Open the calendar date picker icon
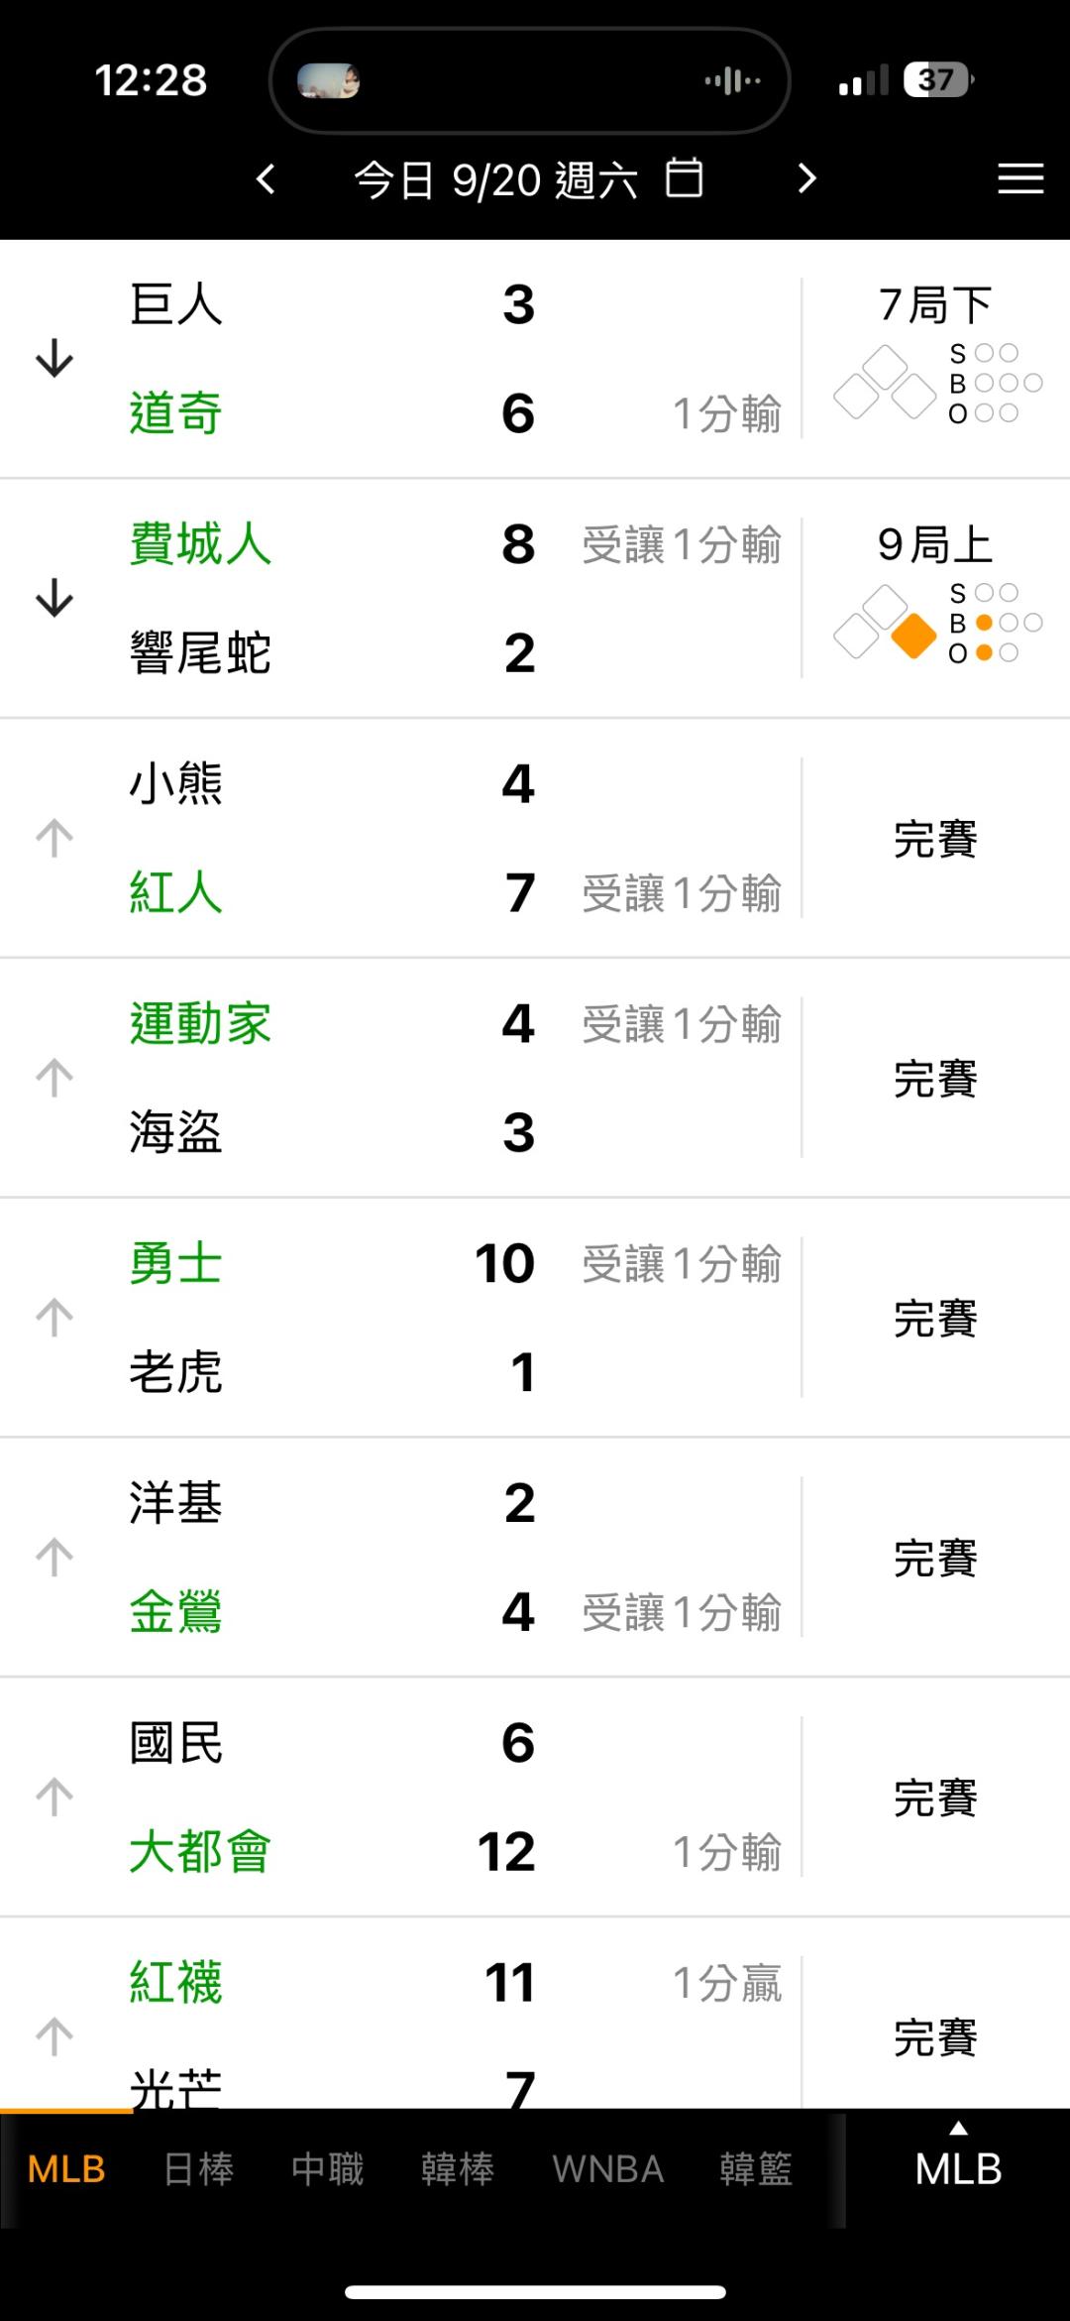1070x2321 pixels. [x=684, y=178]
